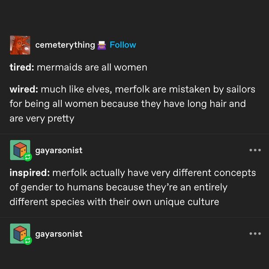The image size is (269, 269).
Task: Click the bold "tired:" label
Action: [22, 68]
